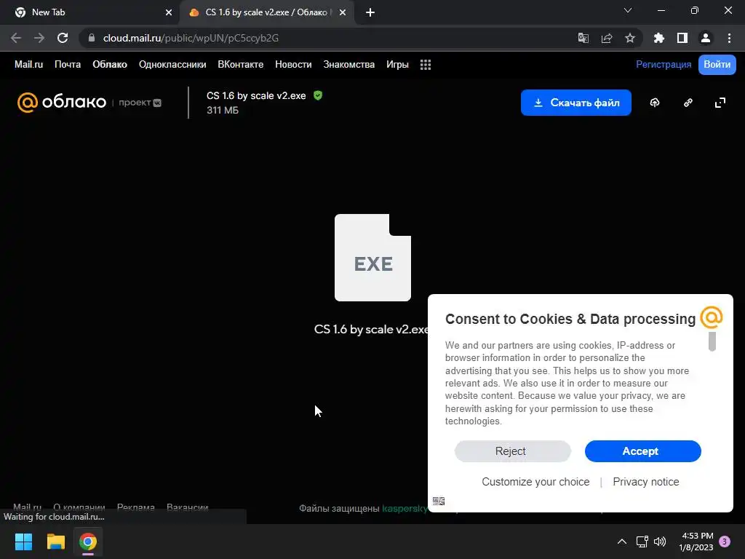Click Скачать файл download button
Screen dimensions: 745x559
pos(576,103)
